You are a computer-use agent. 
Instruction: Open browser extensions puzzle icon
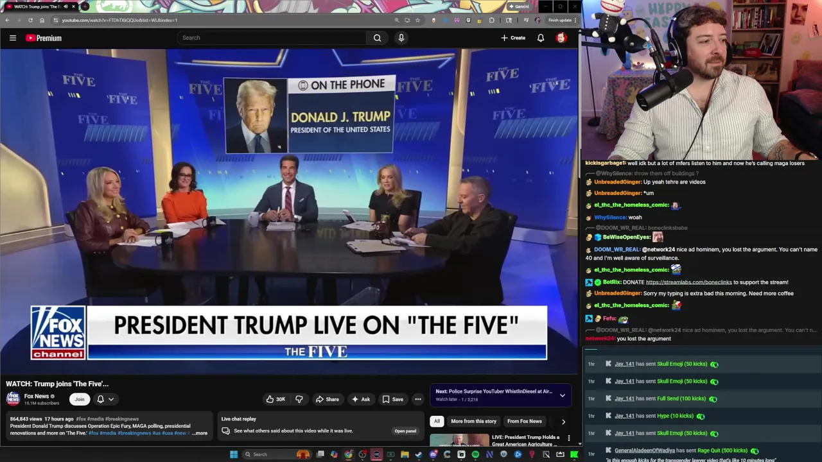tap(492, 20)
